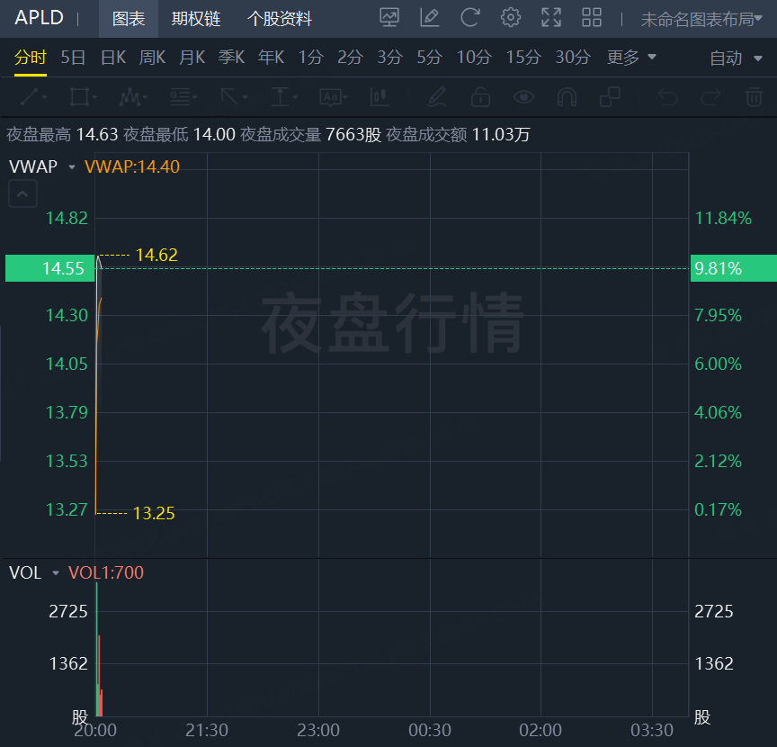Click the copy drawings icon
777x747 pixels.
610,97
